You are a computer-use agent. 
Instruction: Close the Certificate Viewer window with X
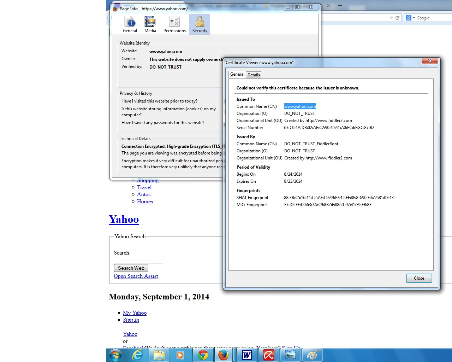point(430,61)
